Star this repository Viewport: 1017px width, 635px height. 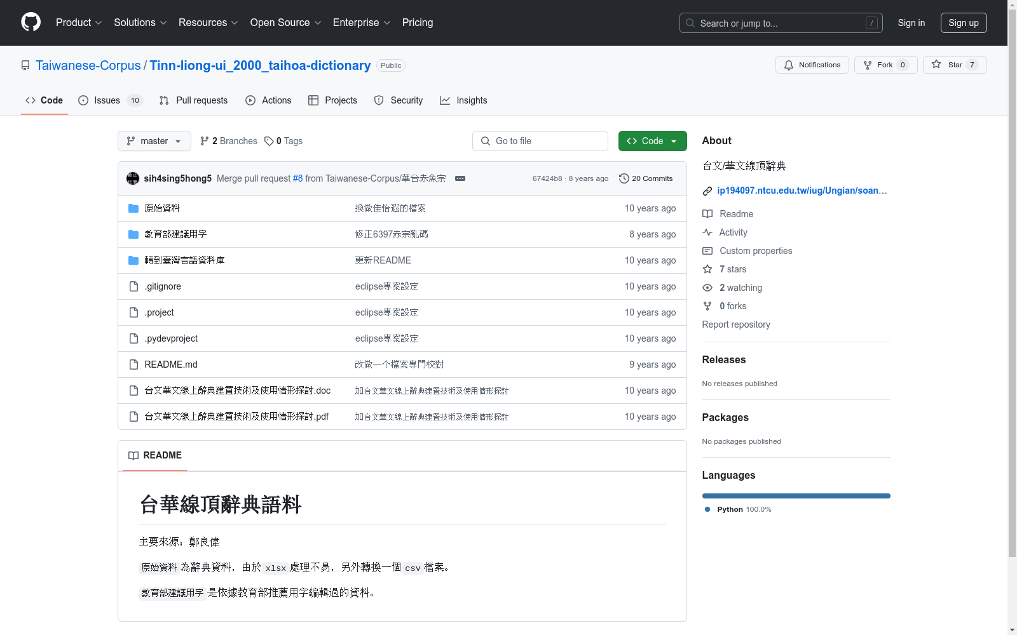pos(954,65)
